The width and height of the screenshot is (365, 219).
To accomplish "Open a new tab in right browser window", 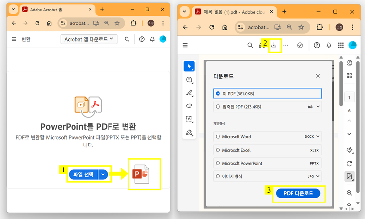I will (284, 11).
